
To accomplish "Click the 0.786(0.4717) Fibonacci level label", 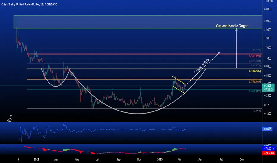I will (255, 82).
